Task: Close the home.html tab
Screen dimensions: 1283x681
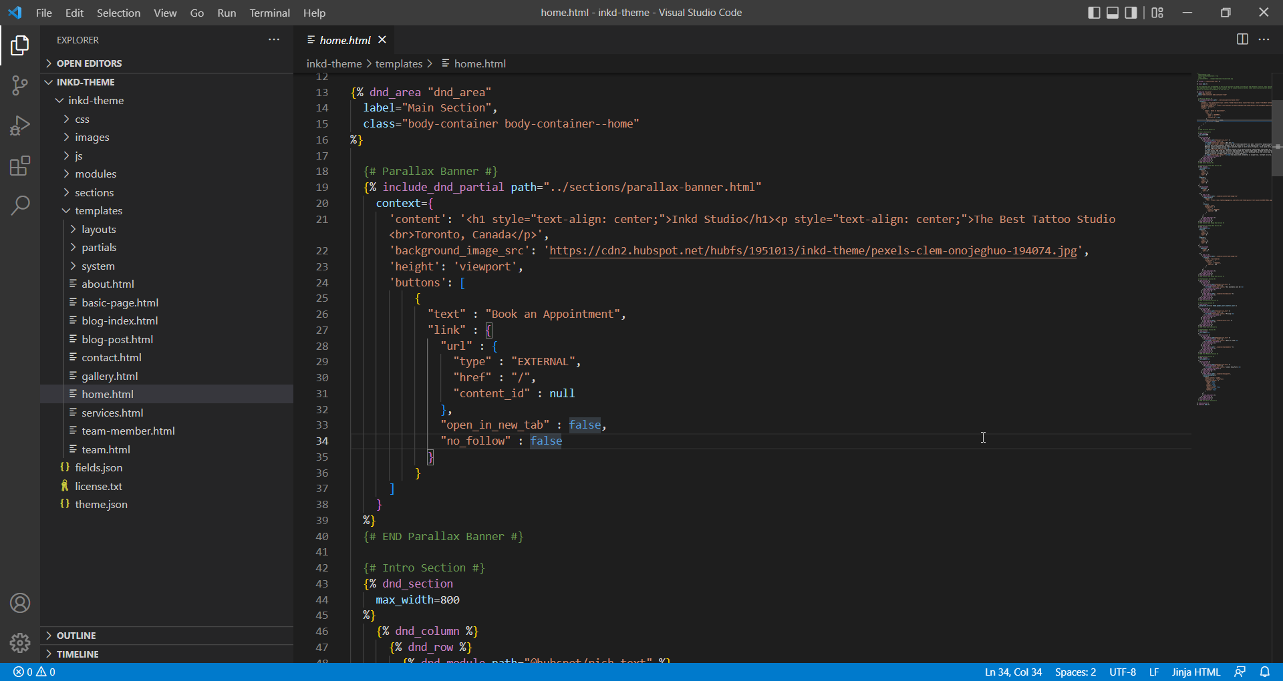Action: (382, 40)
